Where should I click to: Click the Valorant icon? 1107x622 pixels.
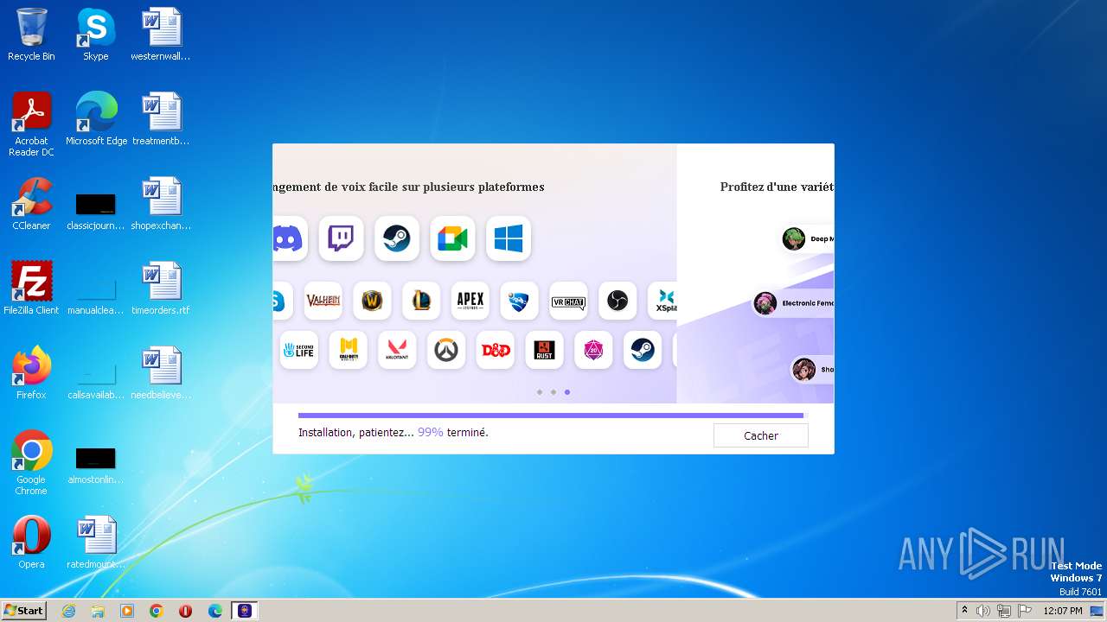(397, 350)
